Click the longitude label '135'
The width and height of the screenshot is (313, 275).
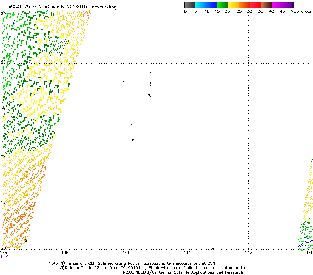[3, 253]
